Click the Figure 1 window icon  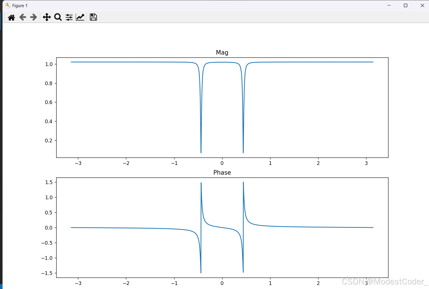(8, 5)
